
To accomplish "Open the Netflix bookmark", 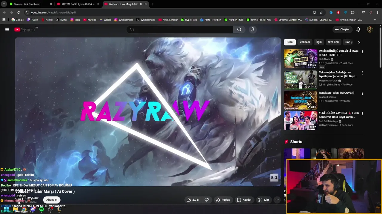I will [x=47, y=20].
